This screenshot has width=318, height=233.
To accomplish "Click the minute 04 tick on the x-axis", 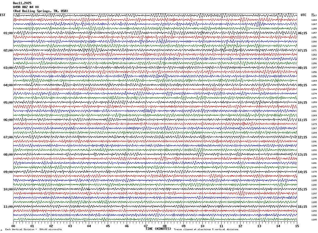I will tap(89, 226).
